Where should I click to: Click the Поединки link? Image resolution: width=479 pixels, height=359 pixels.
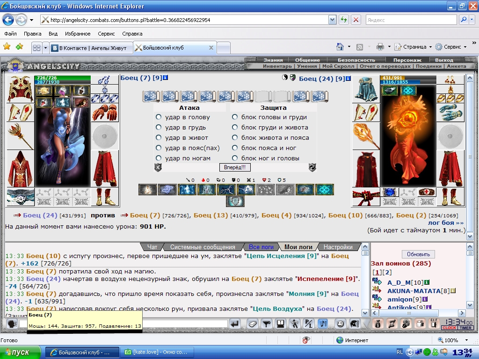[x=428, y=66]
